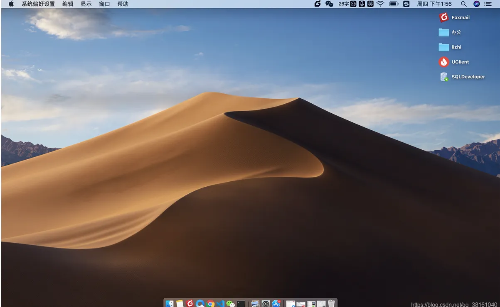The width and height of the screenshot is (500, 307).
Task: Toggle the 英 input mode indicator
Action: (x=370, y=4)
